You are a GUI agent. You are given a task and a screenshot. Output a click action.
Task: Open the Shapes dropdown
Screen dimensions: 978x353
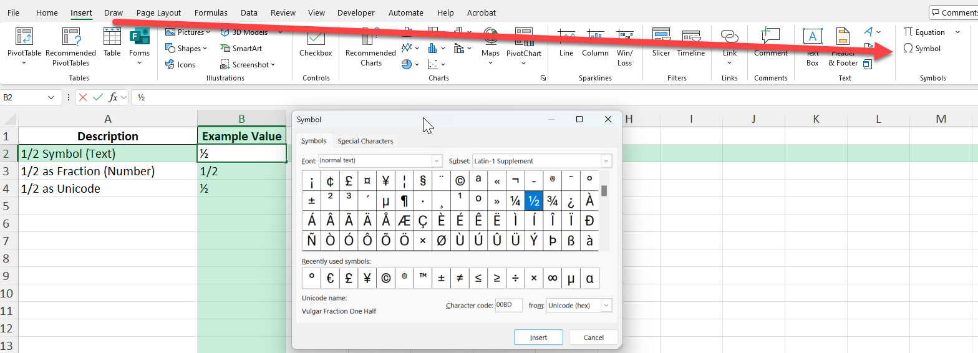[x=206, y=49]
